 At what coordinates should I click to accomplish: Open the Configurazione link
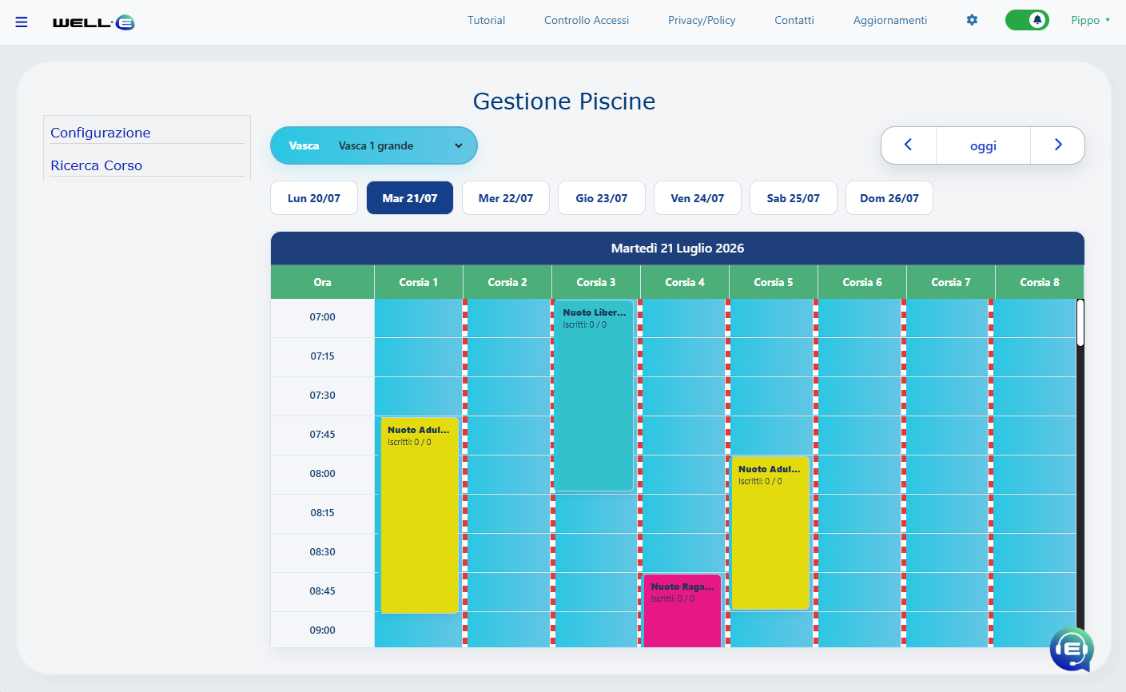pyautogui.click(x=101, y=133)
